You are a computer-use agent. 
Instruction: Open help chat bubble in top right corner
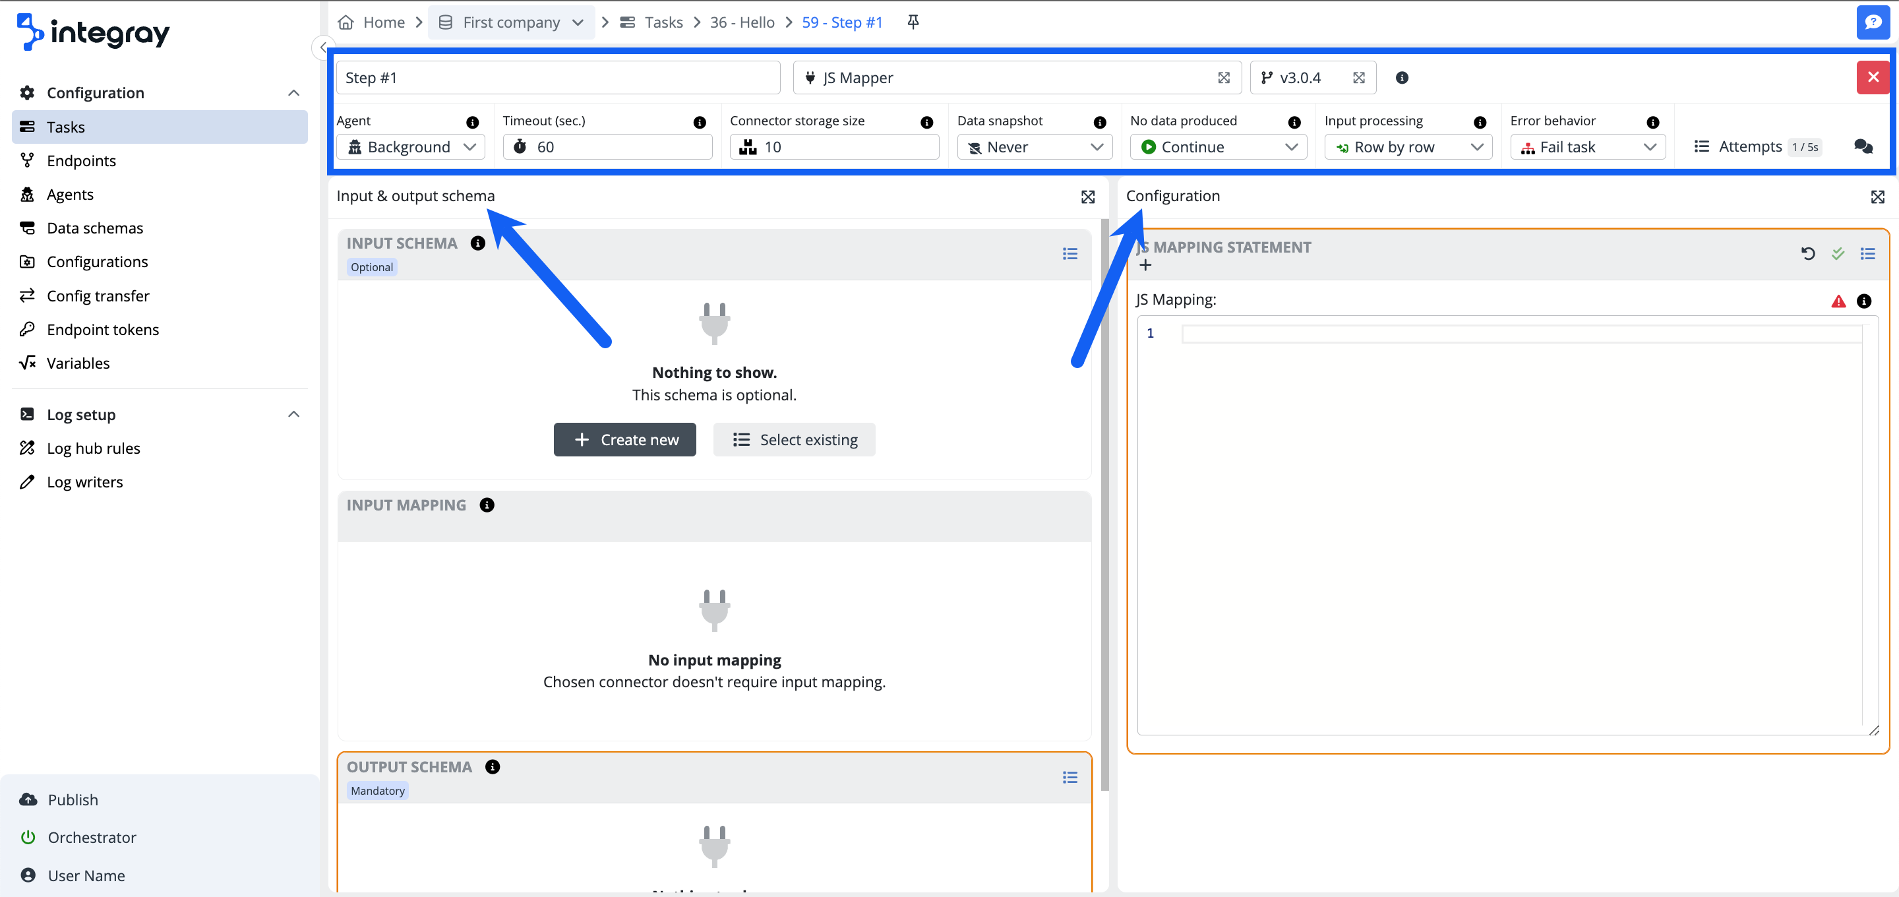coord(1874,22)
